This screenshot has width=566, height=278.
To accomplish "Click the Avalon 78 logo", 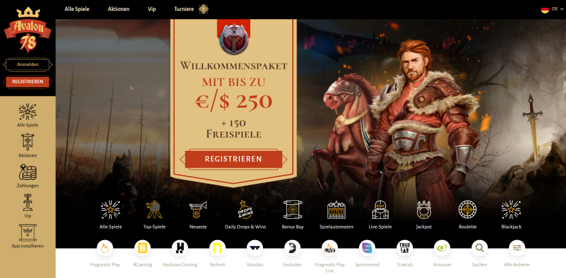I will [28, 30].
